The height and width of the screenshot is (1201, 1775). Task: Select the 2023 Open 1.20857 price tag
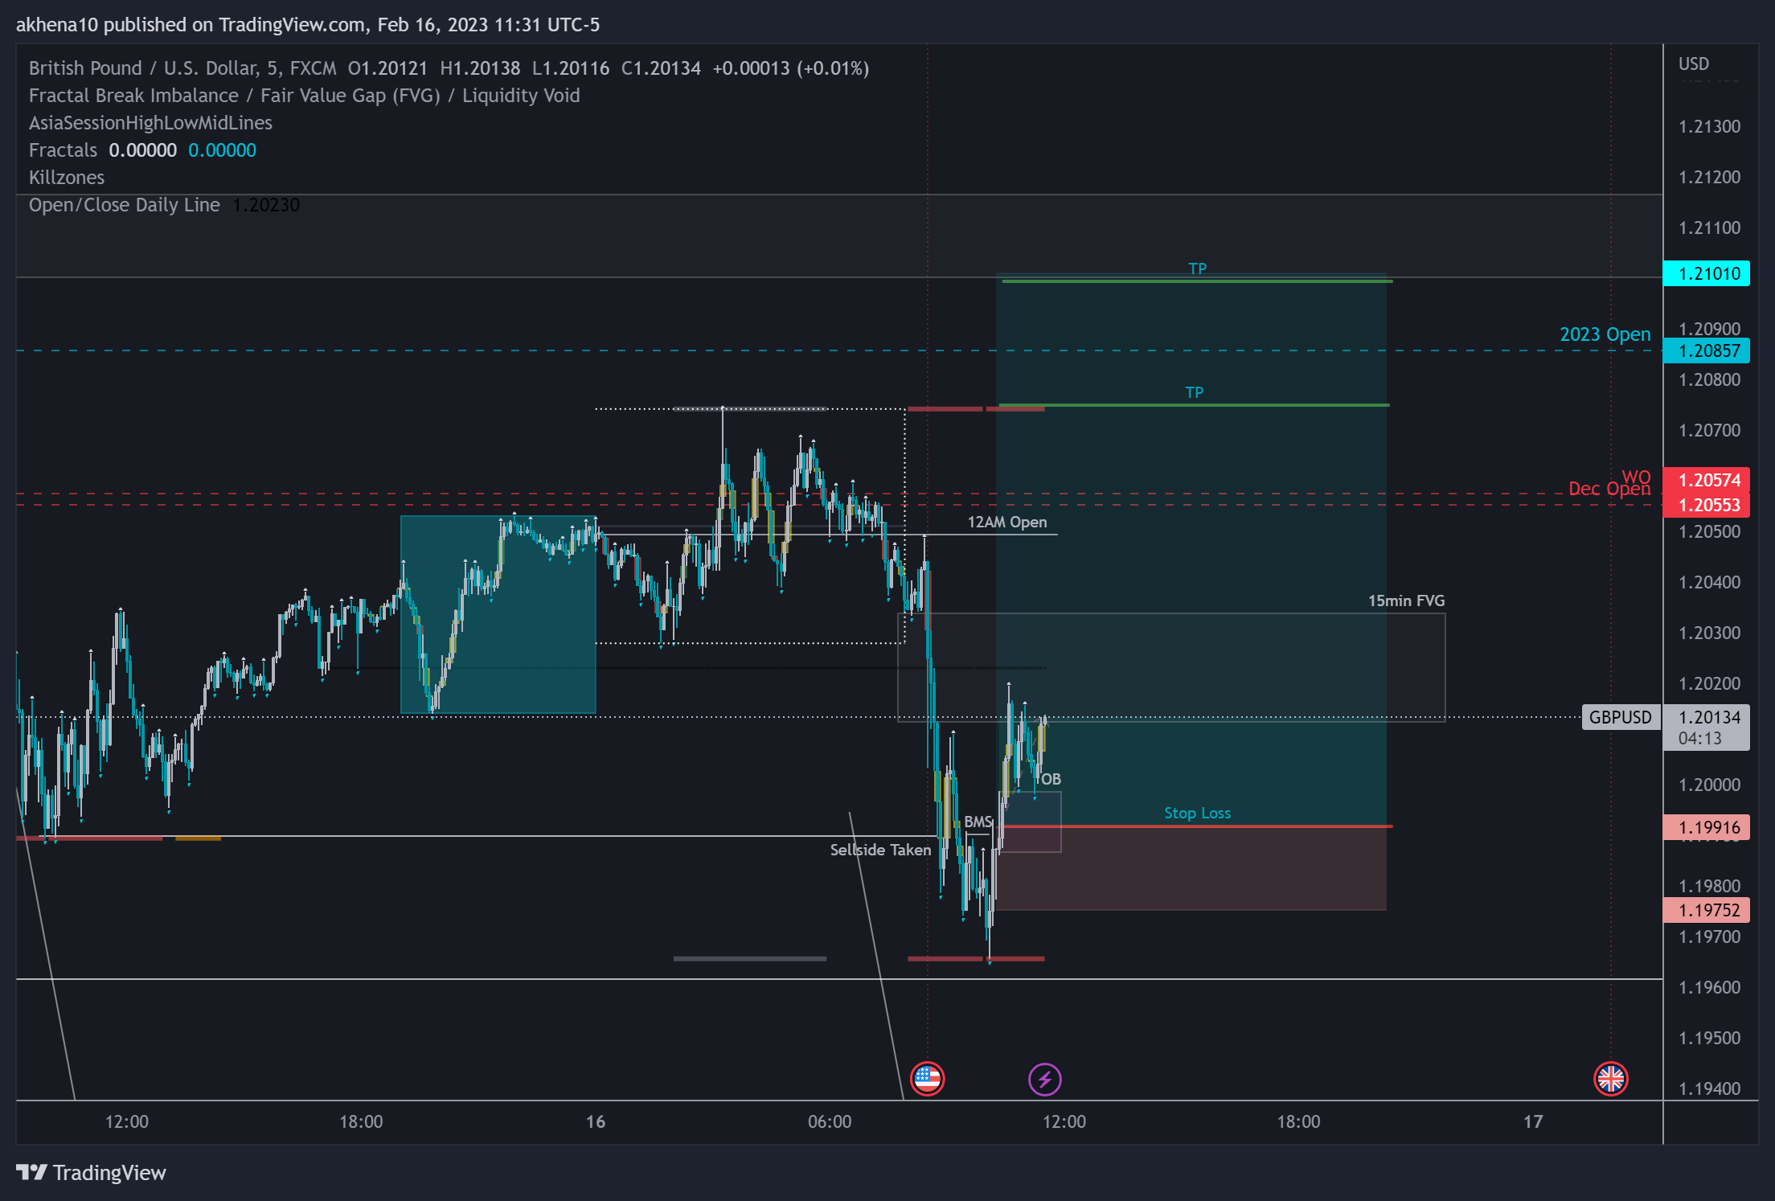tap(1707, 350)
